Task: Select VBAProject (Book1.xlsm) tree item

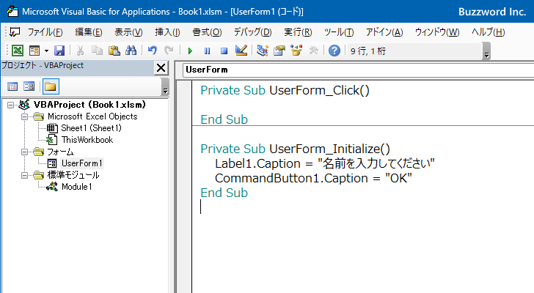Action: click(x=89, y=105)
